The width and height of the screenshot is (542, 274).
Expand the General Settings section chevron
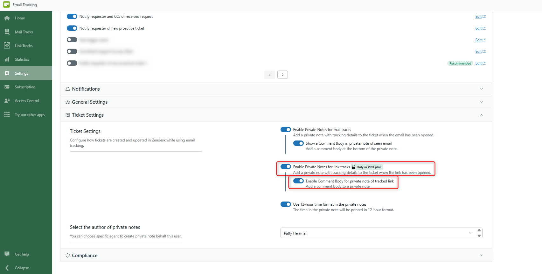click(481, 102)
